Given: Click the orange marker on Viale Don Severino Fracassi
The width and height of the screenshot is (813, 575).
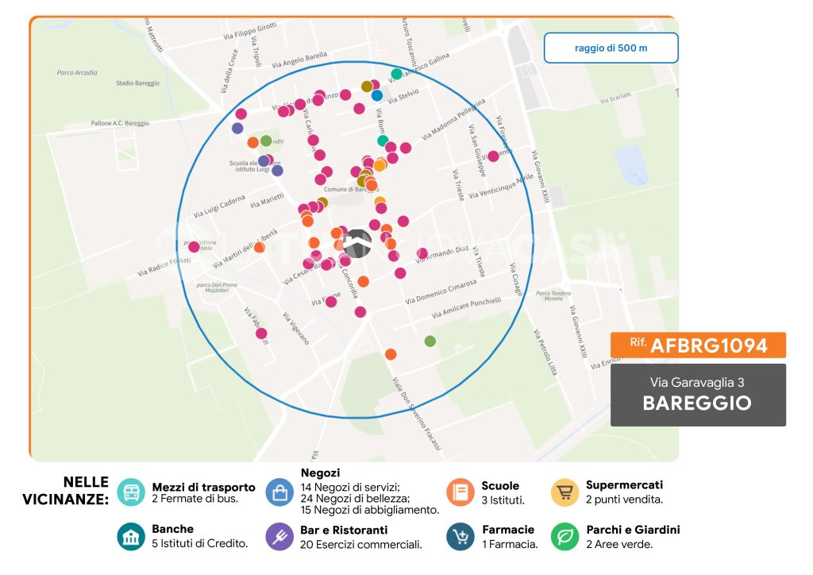Looking at the screenshot, I should (391, 354).
